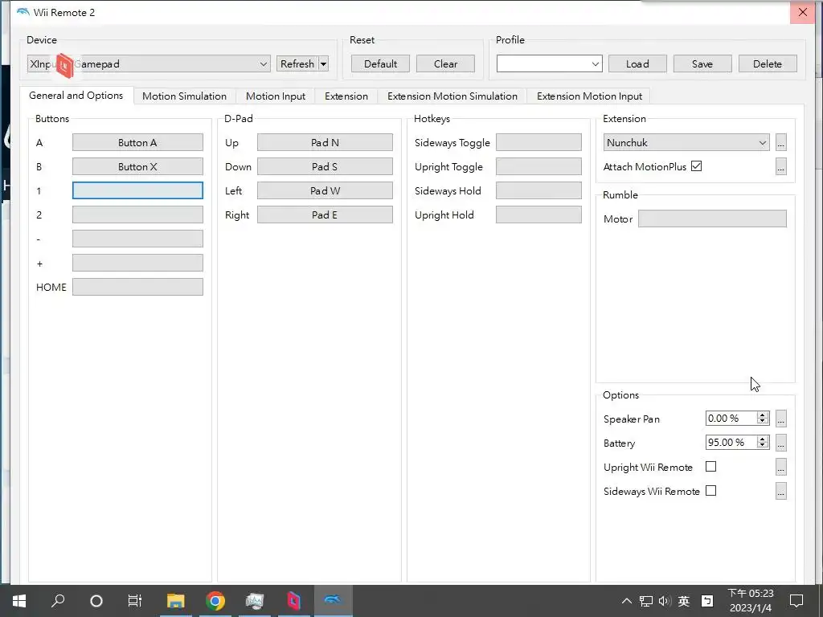823x617 pixels.
Task: Open the image viewer taskbar app
Action: (255, 601)
